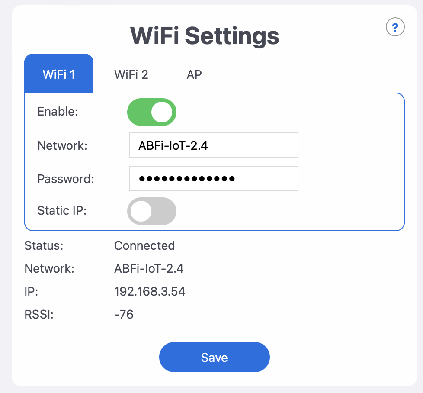This screenshot has width=423, height=393.
Task: Click inside the ABFi-IoT-2.4 network textbox
Action: 213,145
